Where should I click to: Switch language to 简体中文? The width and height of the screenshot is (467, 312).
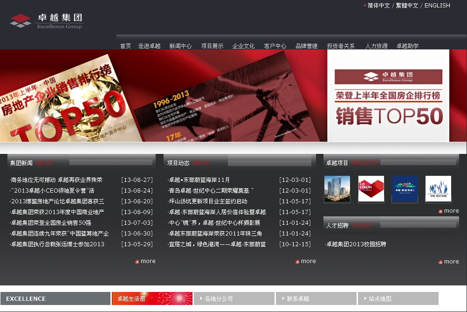[x=378, y=6]
